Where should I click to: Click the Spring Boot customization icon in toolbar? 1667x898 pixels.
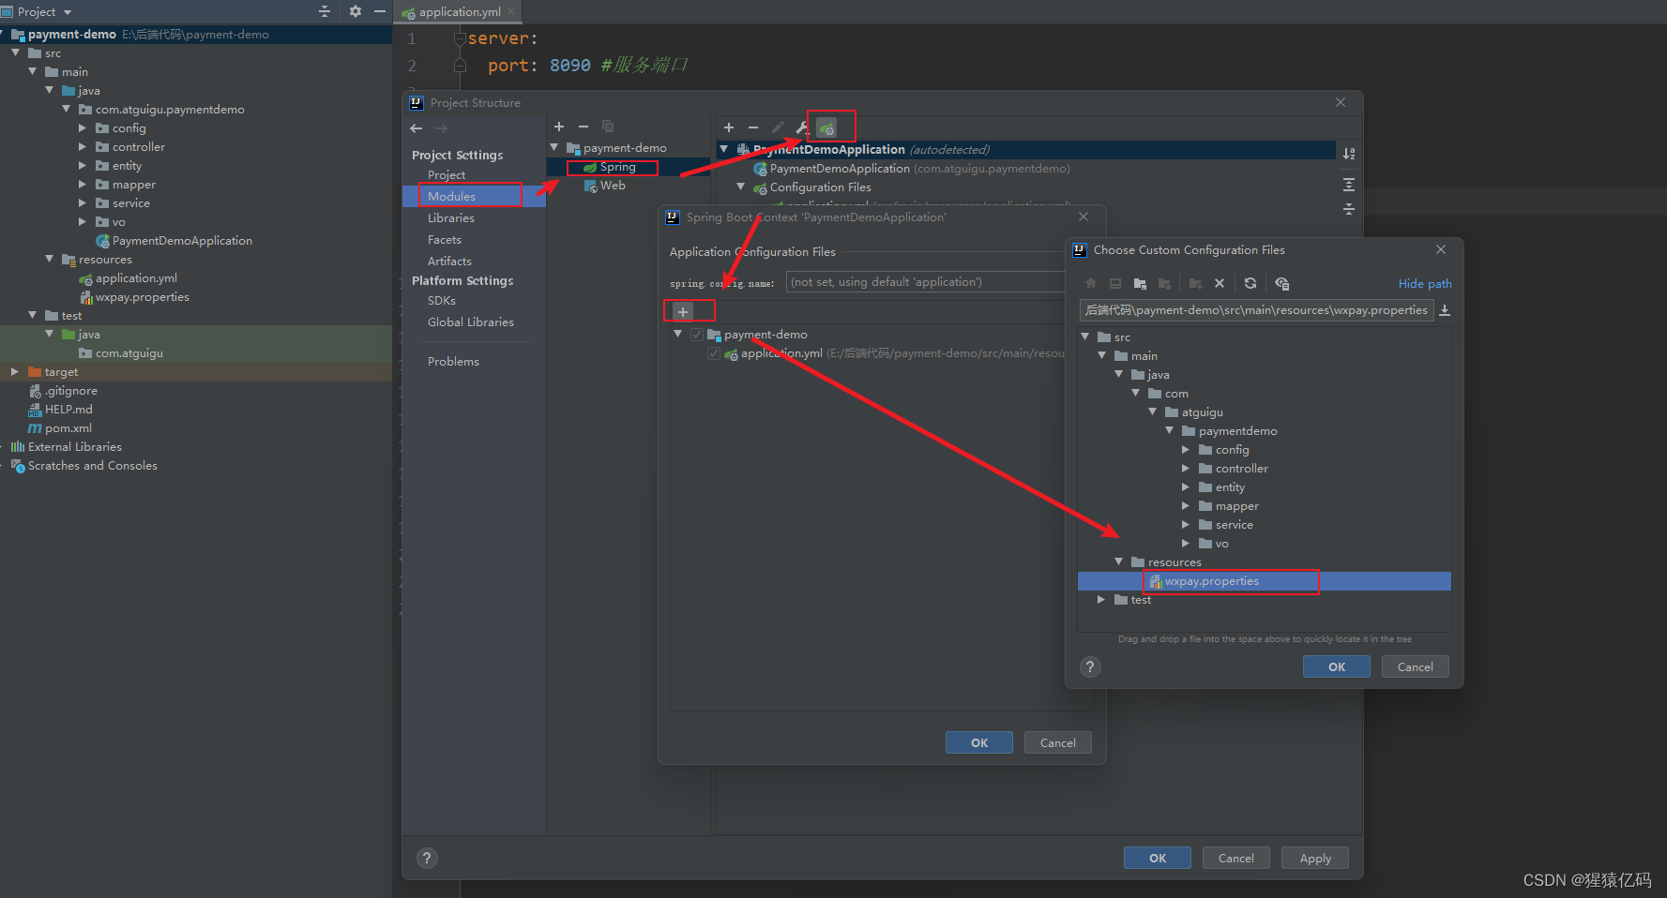point(826,127)
